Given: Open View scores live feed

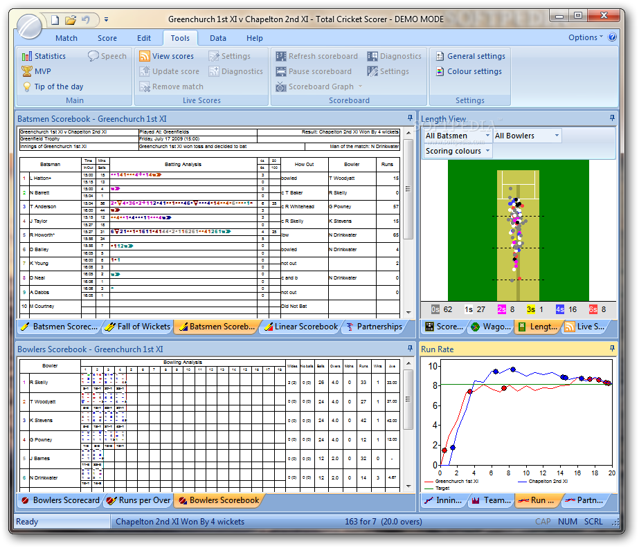Looking at the screenshot, I should pyautogui.click(x=167, y=56).
